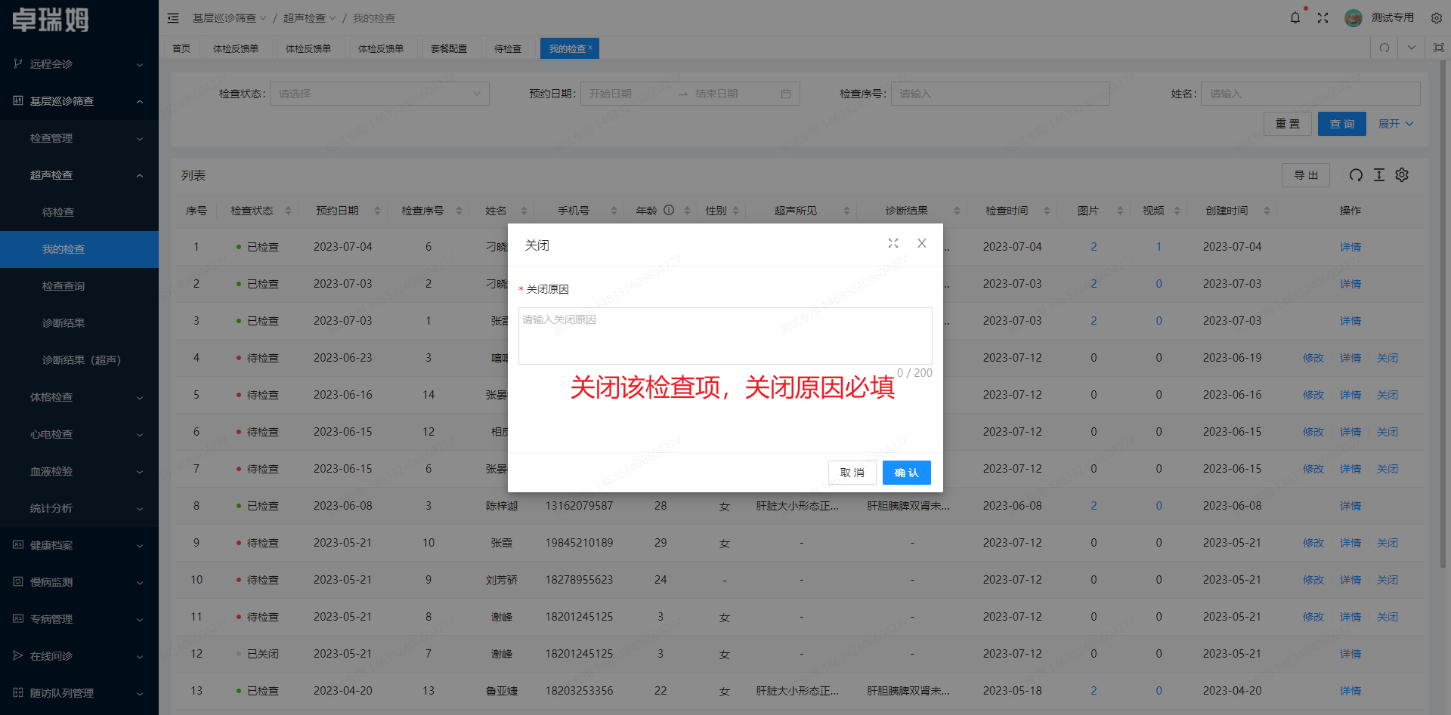1451x715 pixels.
Task: Click the 导出 button
Action: click(x=1306, y=175)
